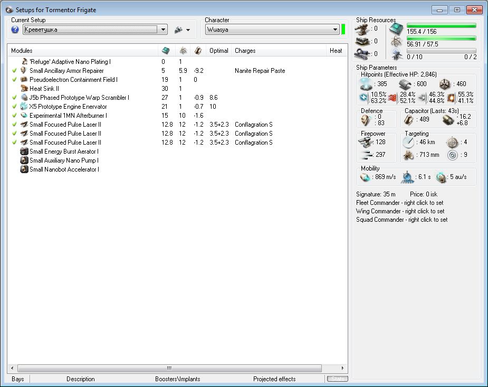Click the ship icon next to setup name
This screenshot has height=387, width=488.
178,30
